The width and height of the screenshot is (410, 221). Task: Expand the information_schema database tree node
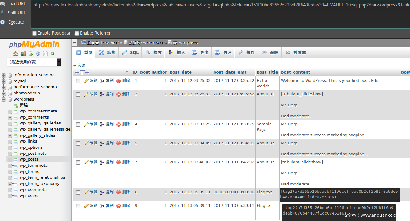coord(4,75)
